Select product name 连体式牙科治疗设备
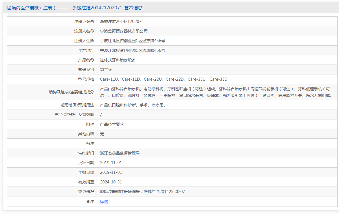 tap(118, 60)
